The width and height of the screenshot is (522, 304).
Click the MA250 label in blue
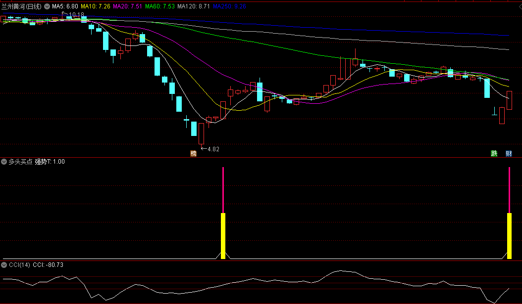(x=229, y=6)
